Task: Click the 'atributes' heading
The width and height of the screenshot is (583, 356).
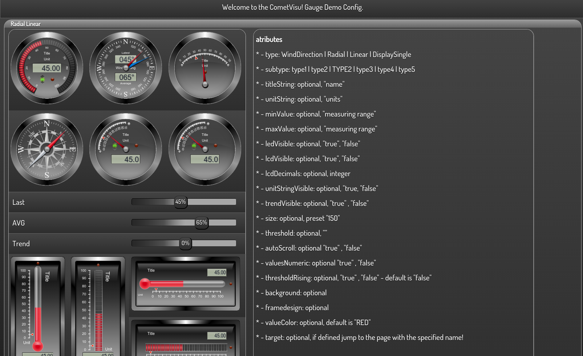Action: coord(269,39)
